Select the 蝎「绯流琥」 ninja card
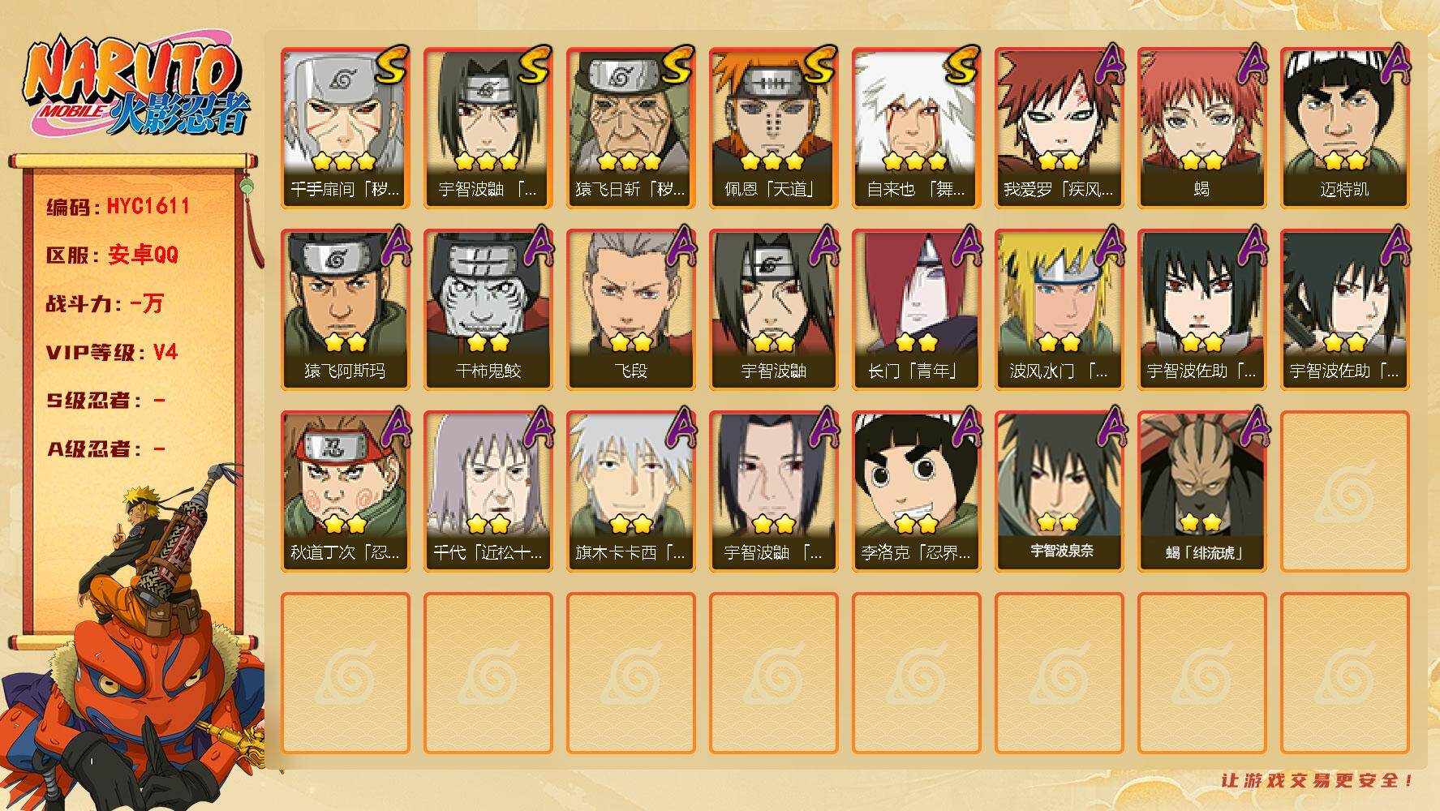The image size is (1440, 811). (x=1201, y=491)
